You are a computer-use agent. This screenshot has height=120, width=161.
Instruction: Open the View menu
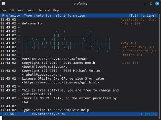pyautogui.click(x=20, y=10)
